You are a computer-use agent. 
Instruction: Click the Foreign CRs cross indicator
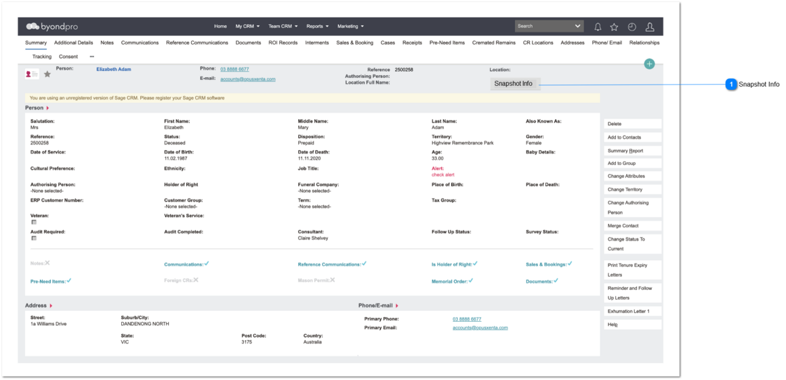(196, 280)
